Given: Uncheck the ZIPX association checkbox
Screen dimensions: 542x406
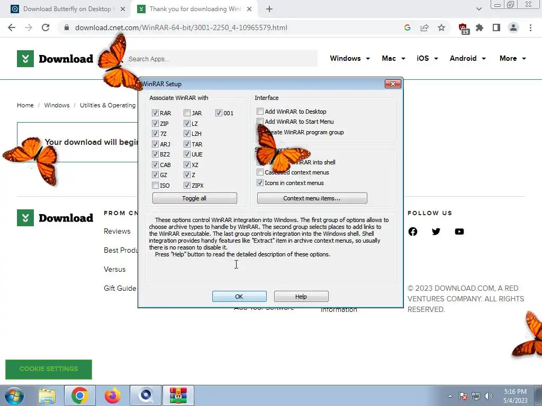Looking at the screenshot, I should (x=187, y=186).
